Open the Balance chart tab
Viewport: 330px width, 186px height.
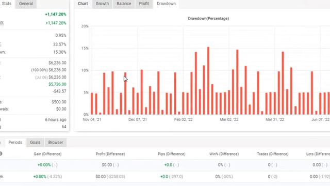click(x=124, y=4)
